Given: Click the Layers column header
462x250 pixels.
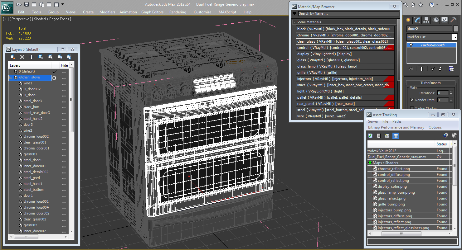Looking at the screenshot, I should [x=30, y=65].
